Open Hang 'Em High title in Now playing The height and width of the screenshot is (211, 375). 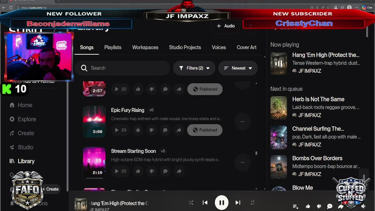(326, 55)
